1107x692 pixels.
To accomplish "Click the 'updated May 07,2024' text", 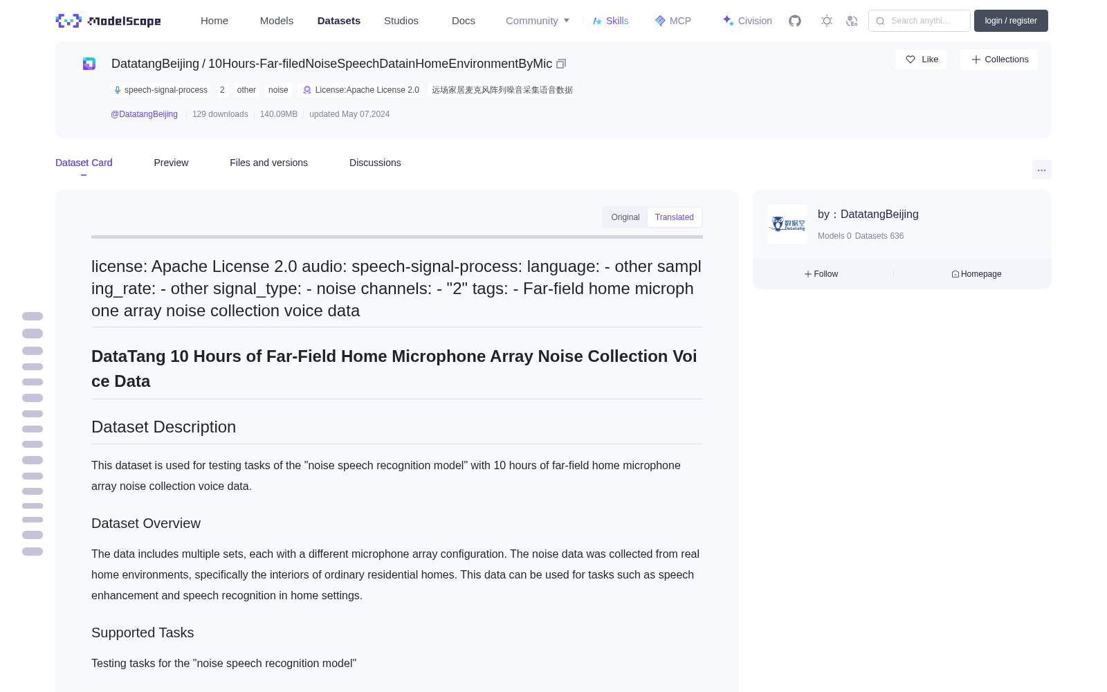I will [349, 114].
